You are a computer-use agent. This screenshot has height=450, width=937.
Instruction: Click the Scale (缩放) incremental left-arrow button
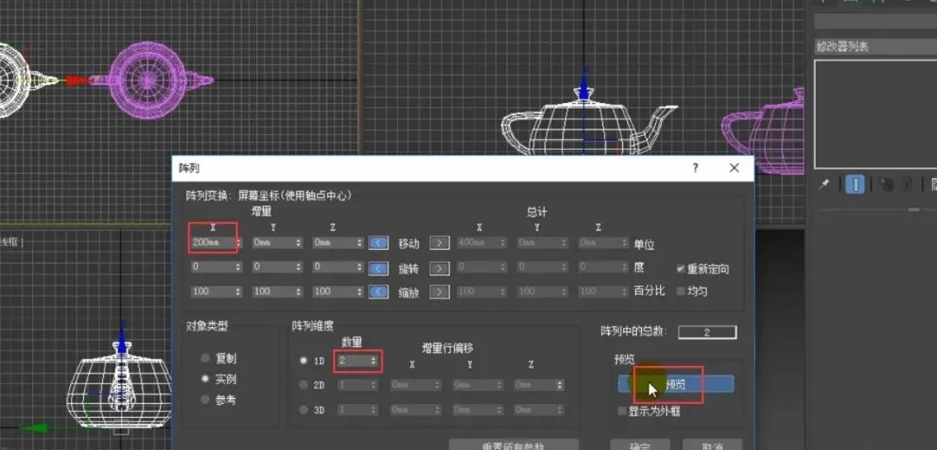pos(377,292)
